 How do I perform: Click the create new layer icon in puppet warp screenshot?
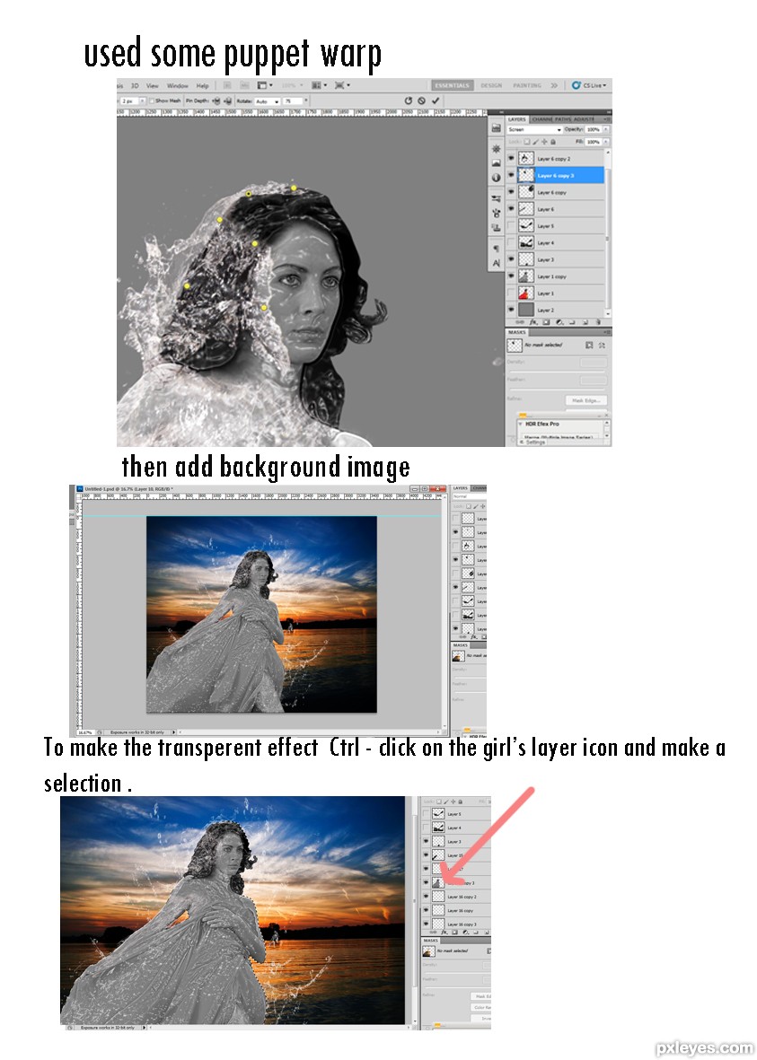[585, 322]
